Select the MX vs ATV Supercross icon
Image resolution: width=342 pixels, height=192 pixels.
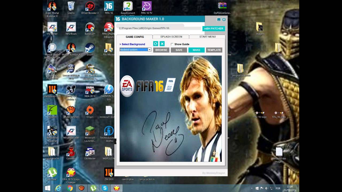point(90,71)
